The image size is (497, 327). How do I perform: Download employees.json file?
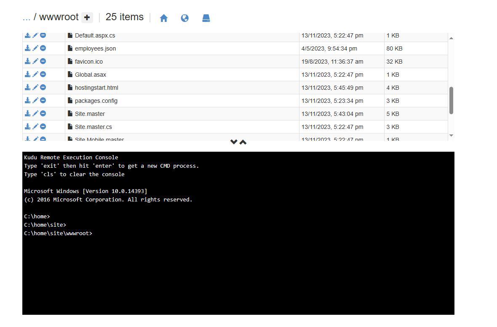[27, 48]
